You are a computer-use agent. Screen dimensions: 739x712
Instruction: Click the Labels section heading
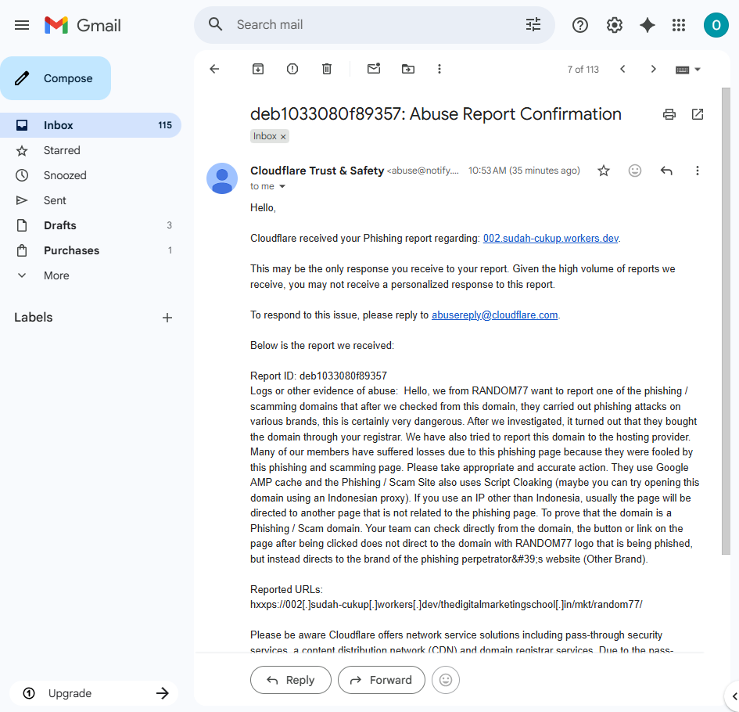(34, 318)
